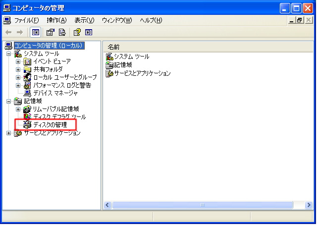Select ディスクの管理 text in tree
Screen dimensions: 317x225
[x=50, y=125]
